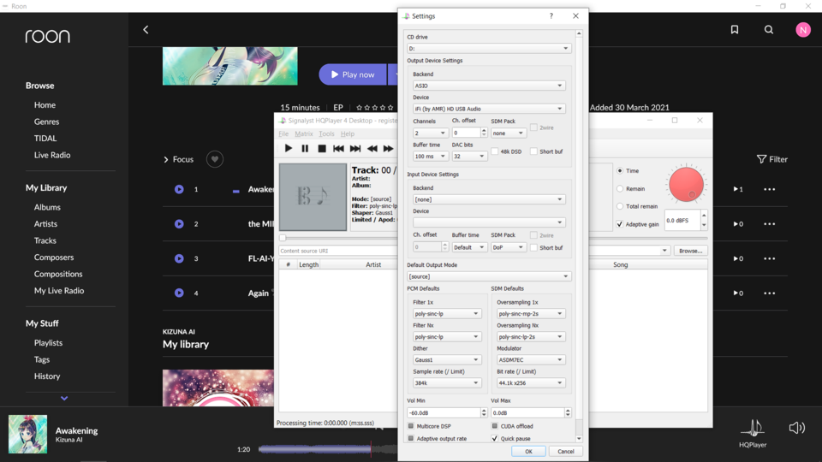Select the Remain radio button
This screenshot has height=462, width=822.
coord(620,188)
